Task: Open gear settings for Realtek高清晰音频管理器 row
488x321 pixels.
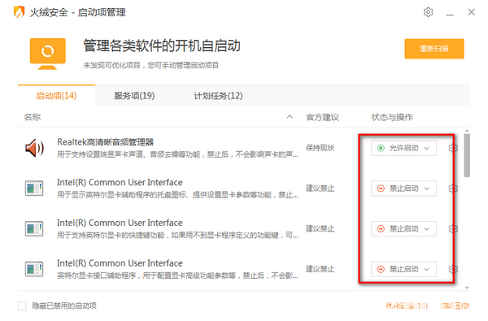Action: pyautogui.click(x=453, y=148)
